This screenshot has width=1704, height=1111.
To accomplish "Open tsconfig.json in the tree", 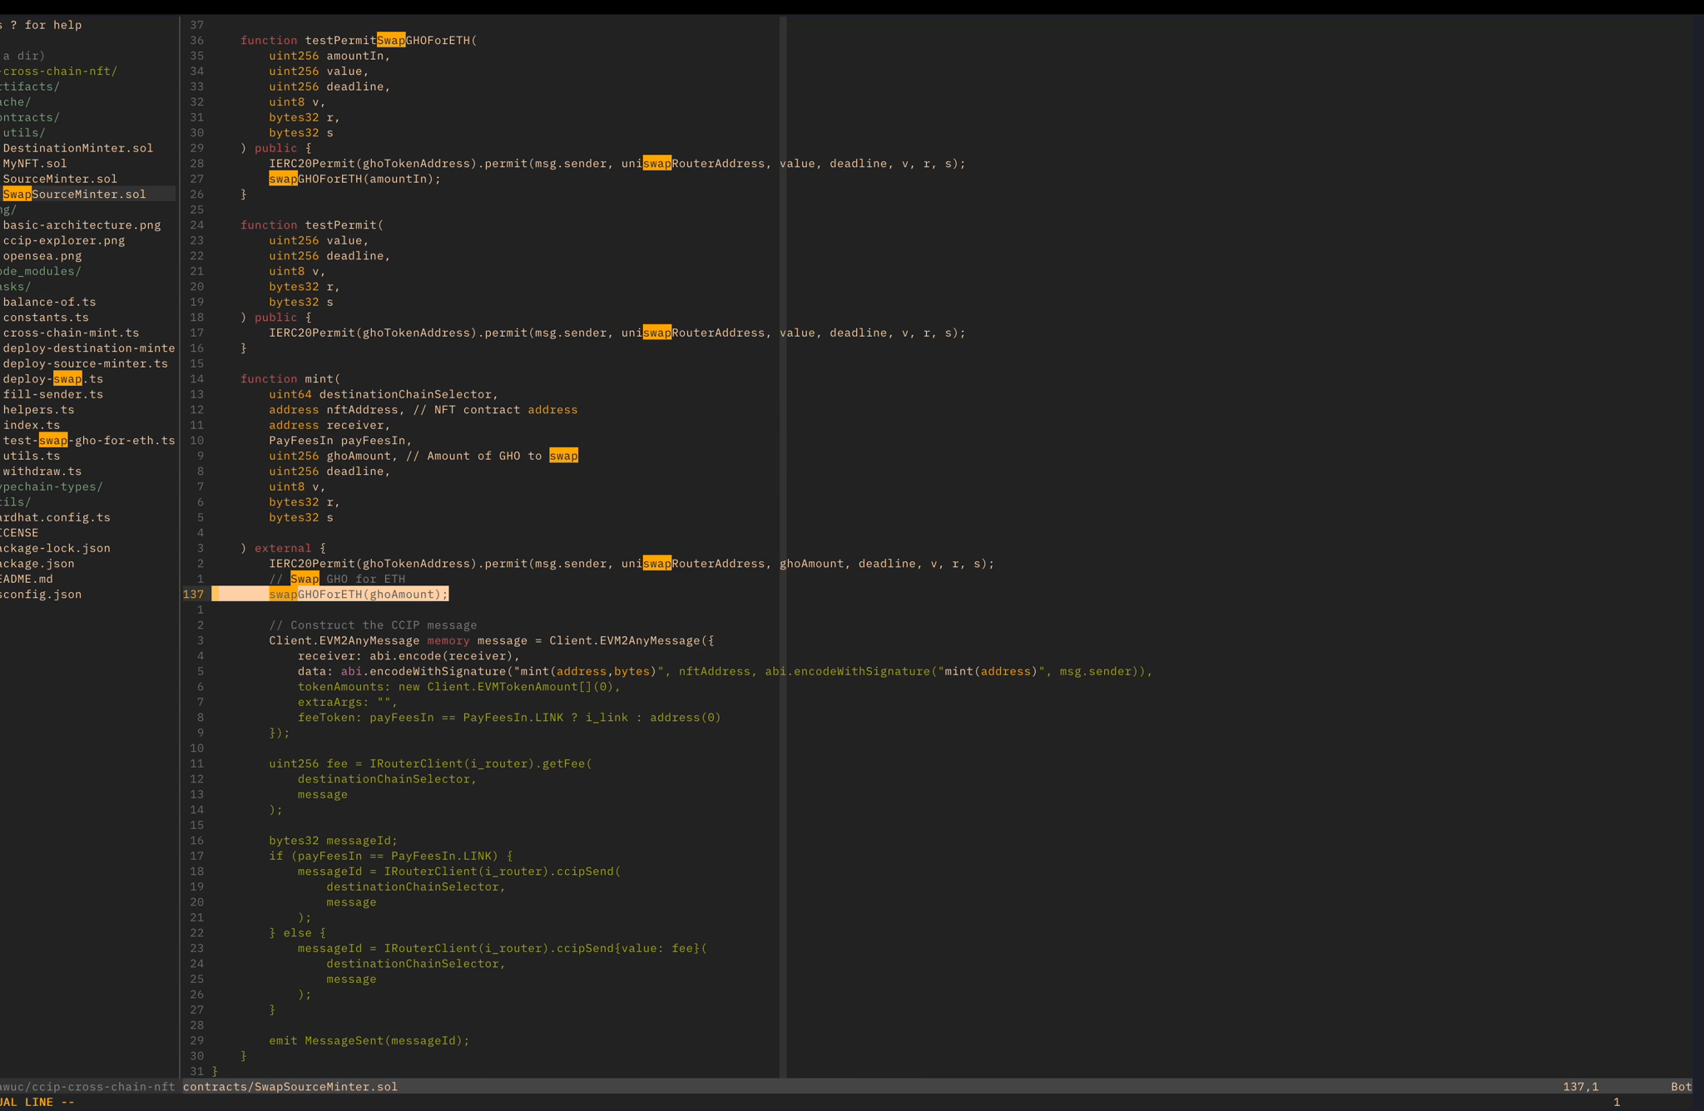I will point(41,595).
